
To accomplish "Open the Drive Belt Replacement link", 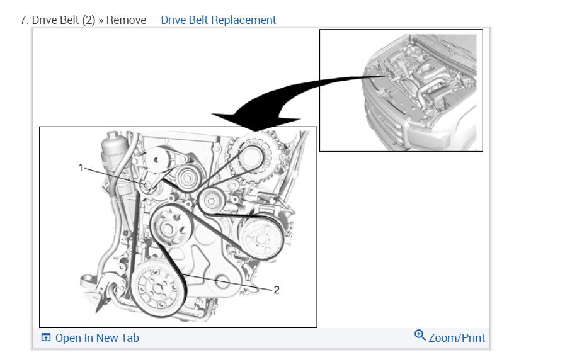I will (x=218, y=20).
